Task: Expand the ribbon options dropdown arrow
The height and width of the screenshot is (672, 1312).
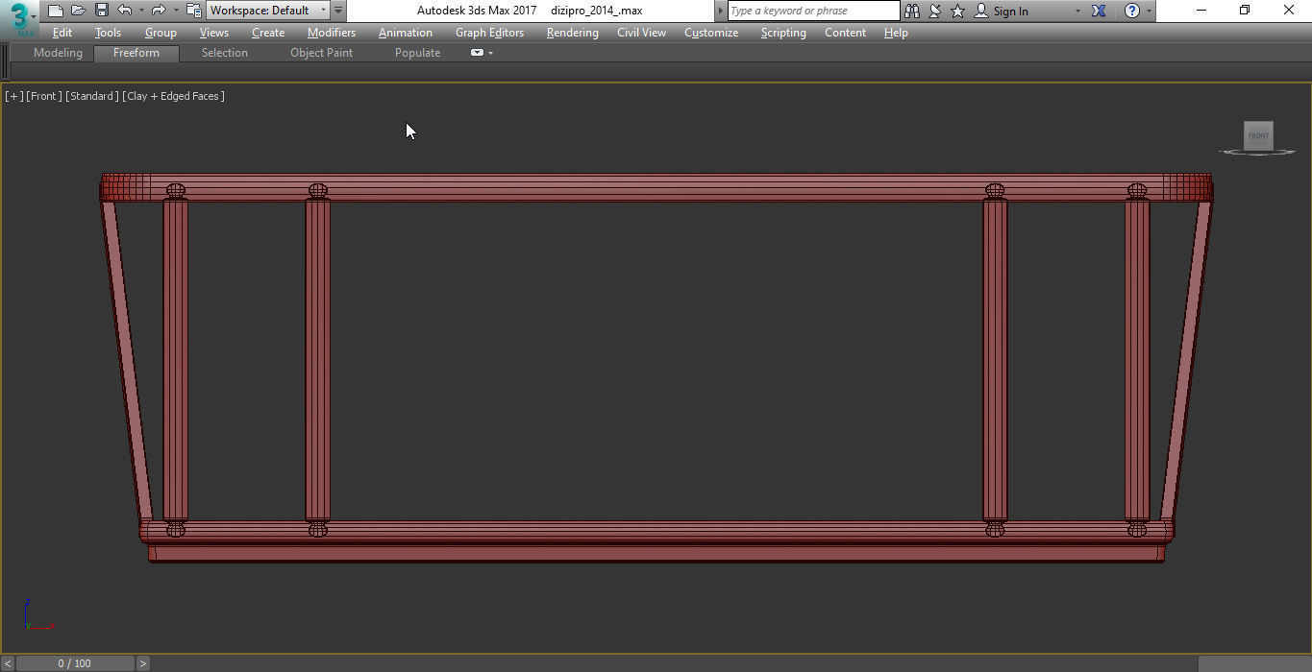Action: pos(491,53)
